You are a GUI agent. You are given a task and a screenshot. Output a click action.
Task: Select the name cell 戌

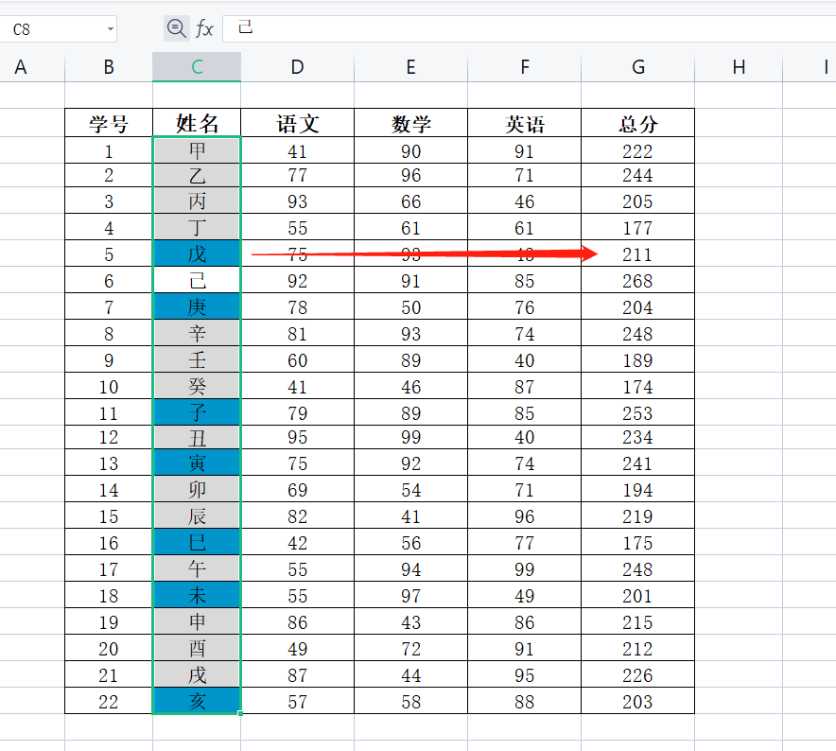click(x=197, y=674)
